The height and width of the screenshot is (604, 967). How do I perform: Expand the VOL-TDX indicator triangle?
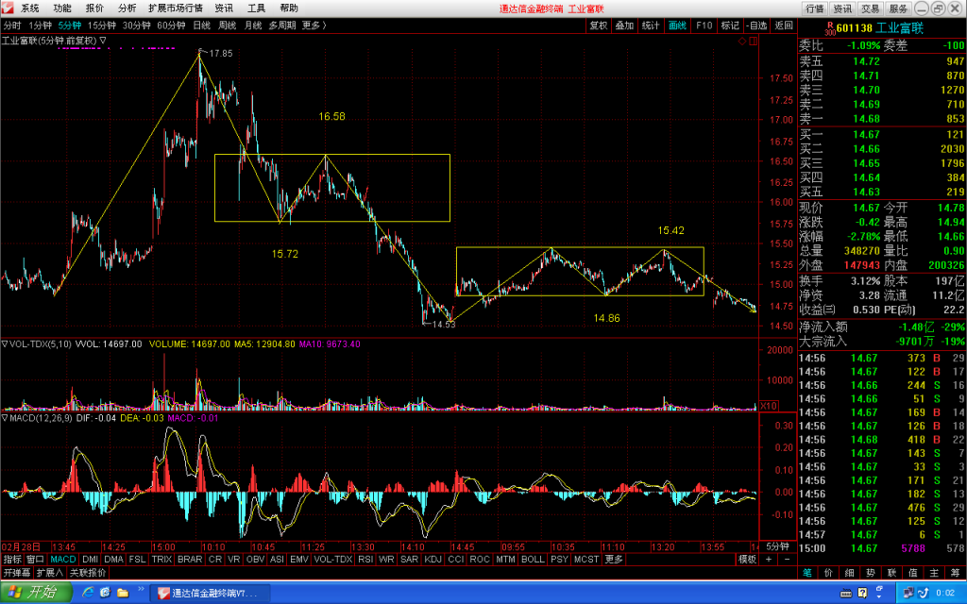point(5,344)
